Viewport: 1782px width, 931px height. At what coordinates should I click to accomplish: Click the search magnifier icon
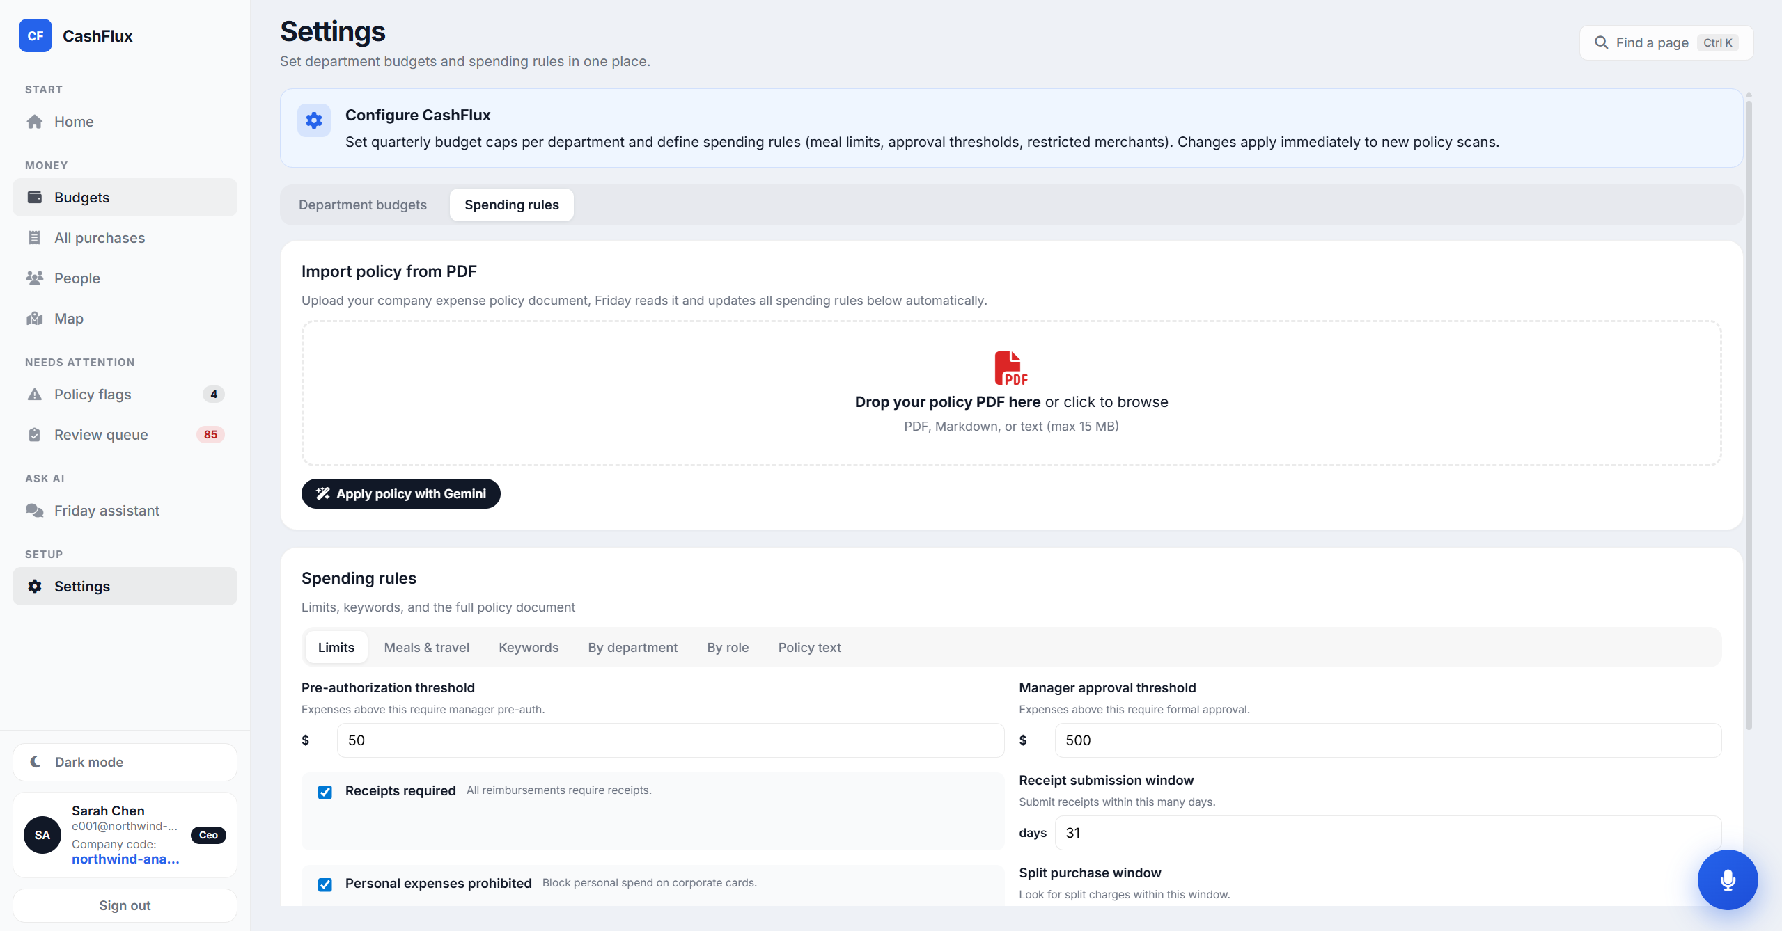coord(1601,42)
